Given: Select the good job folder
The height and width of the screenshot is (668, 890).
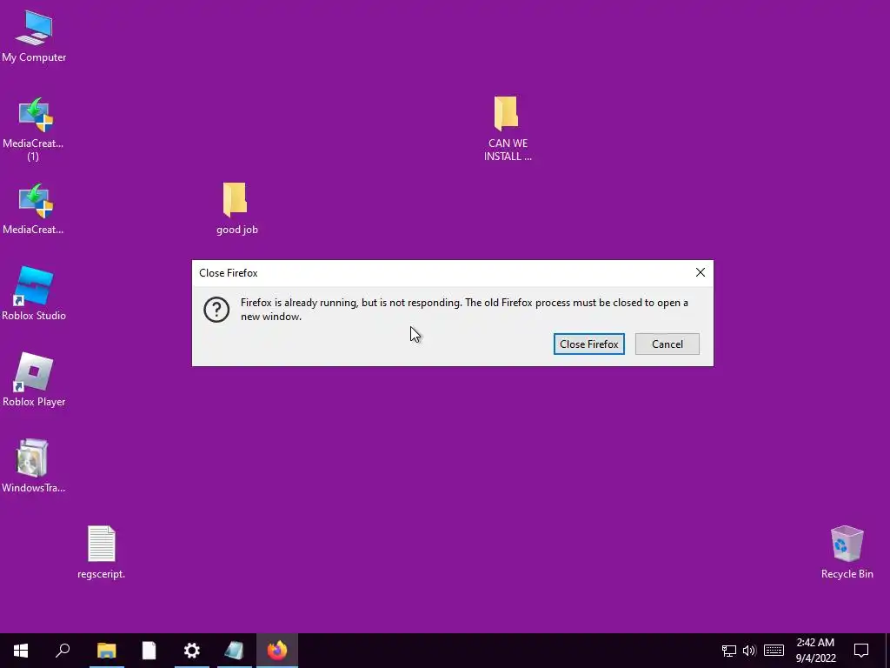Looking at the screenshot, I should coord(236,209).
